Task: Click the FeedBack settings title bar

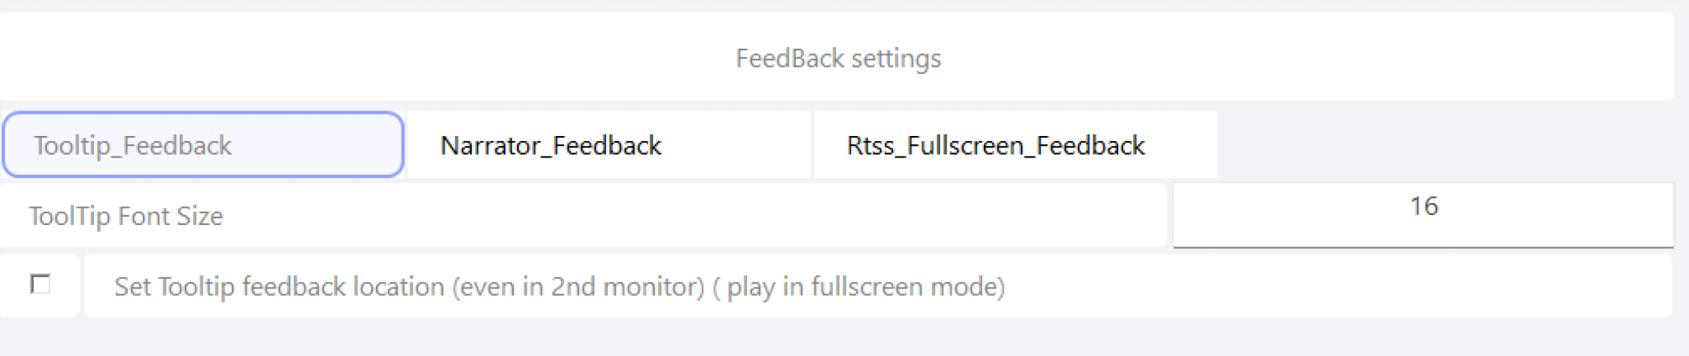Action: point(838,58)
